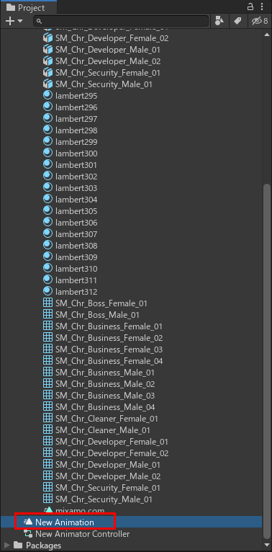Select mesh SM_Chr_Developer_Male_02 name
The image size is (272, 552).
[108, 476]
